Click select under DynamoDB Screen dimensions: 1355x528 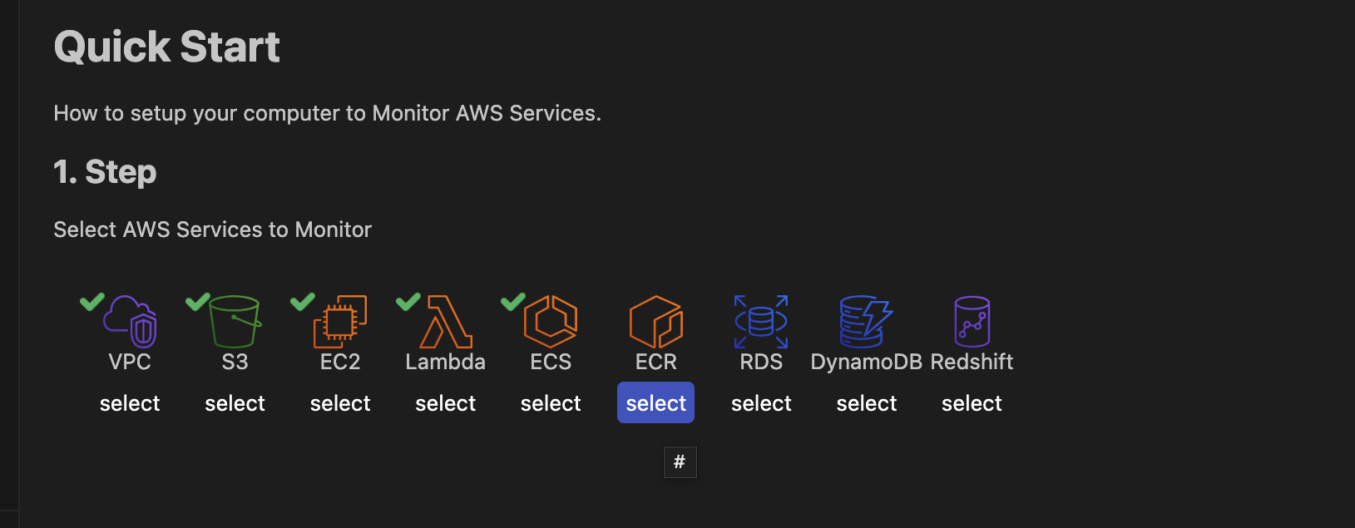[866, 402]
